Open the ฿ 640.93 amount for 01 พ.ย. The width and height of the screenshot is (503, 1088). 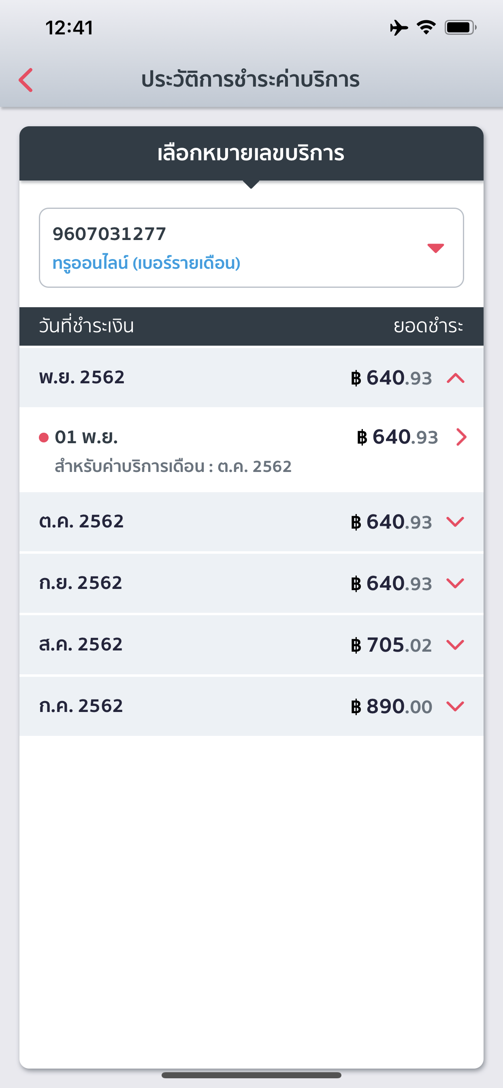pyautogui.click(x=397, y=437)
